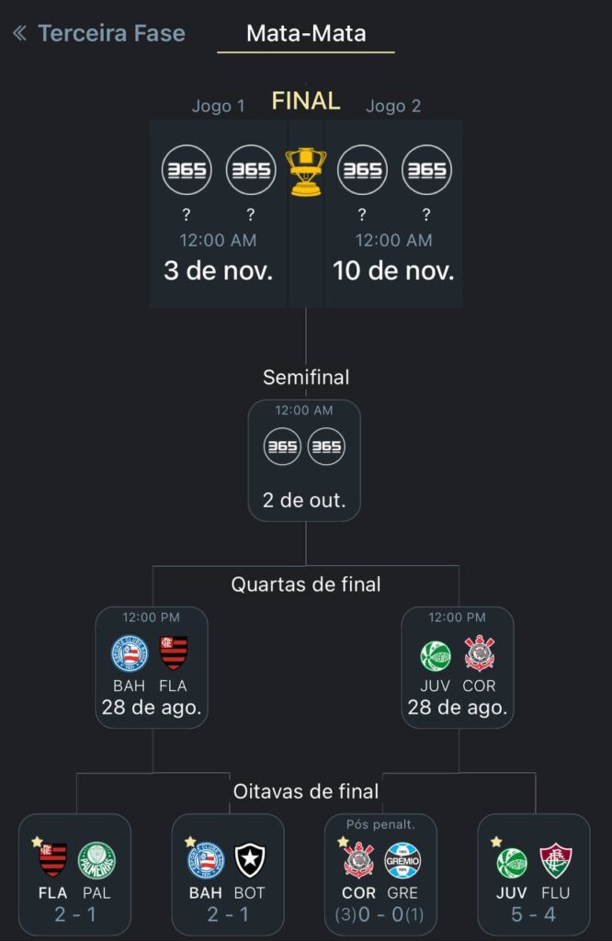This screenshot has width=612, height=941.
Task: Click Palmeiras crest in round of 16
Action: pos(96,860)
